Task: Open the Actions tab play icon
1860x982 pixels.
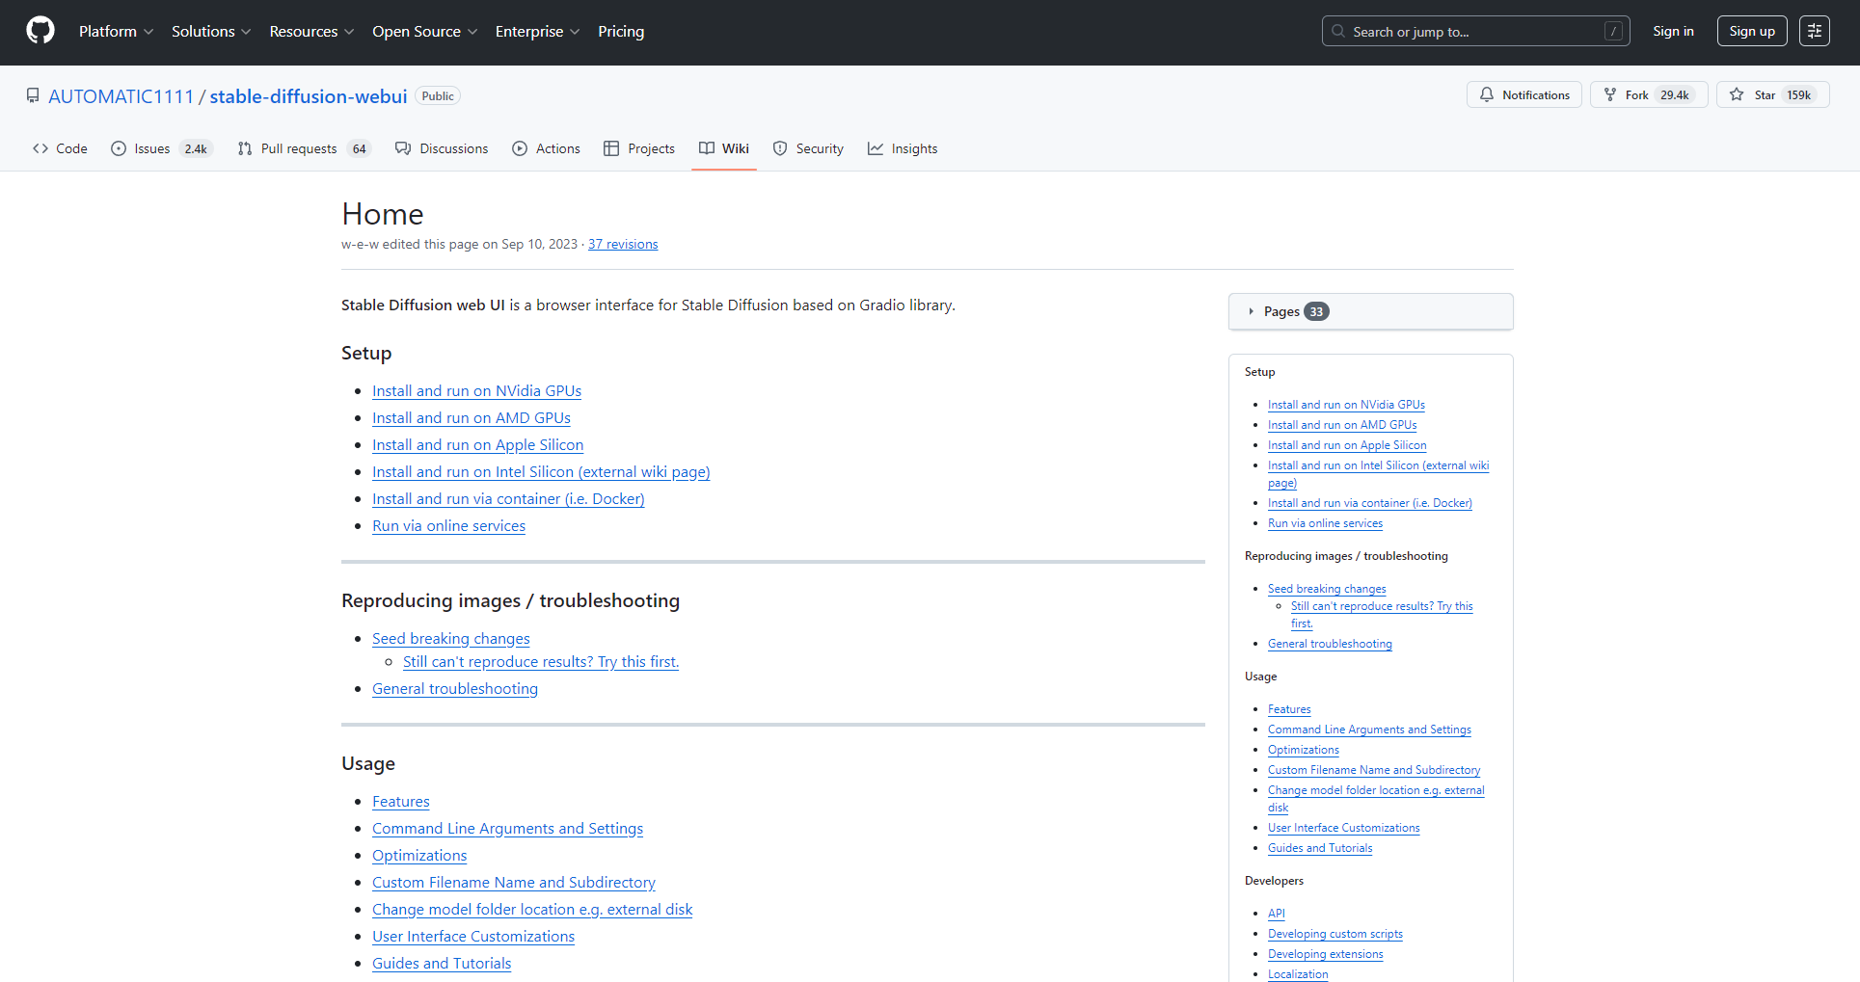Action: (x=520, y=148)
